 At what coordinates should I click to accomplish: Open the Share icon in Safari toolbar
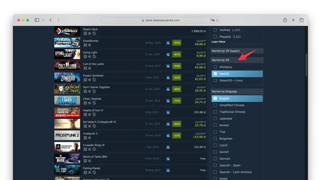(285, 20)
